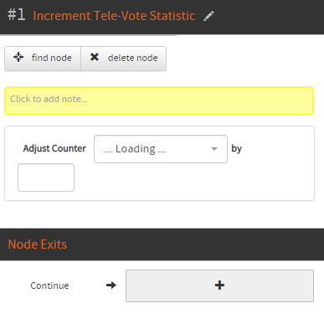Select the Increment Tele-Vote Statistic title

coord(114,16)
